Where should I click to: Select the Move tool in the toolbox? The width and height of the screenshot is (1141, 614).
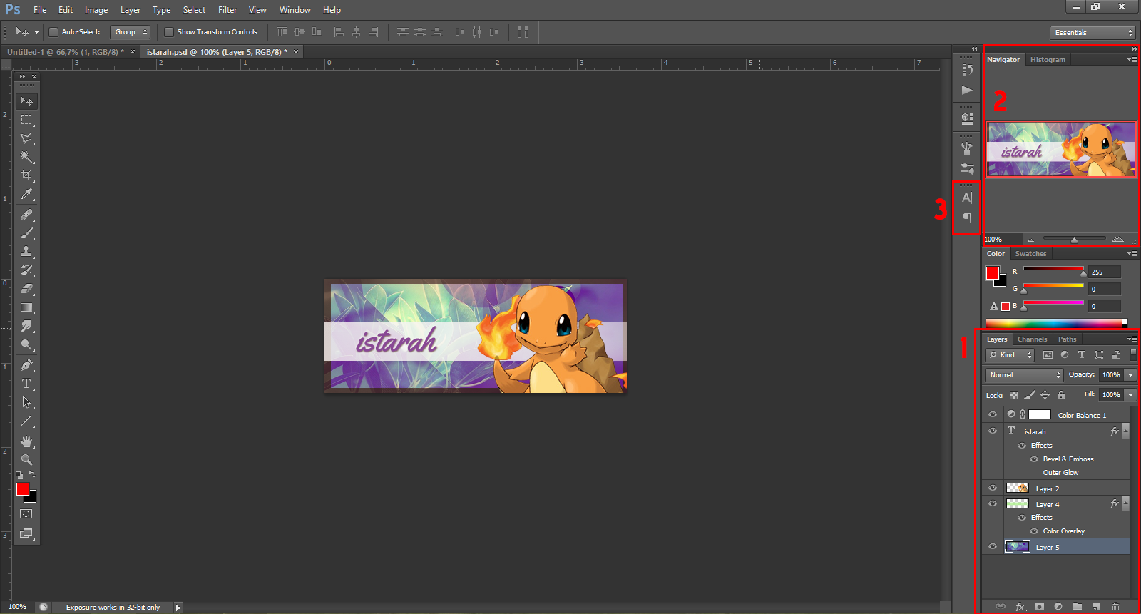26,101
